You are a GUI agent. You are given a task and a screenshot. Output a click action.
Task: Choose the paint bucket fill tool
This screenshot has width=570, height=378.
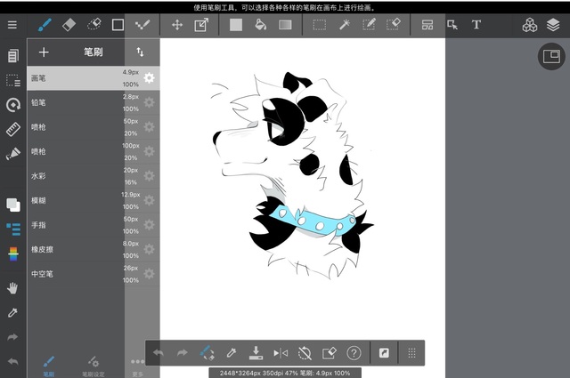point(261,25)
